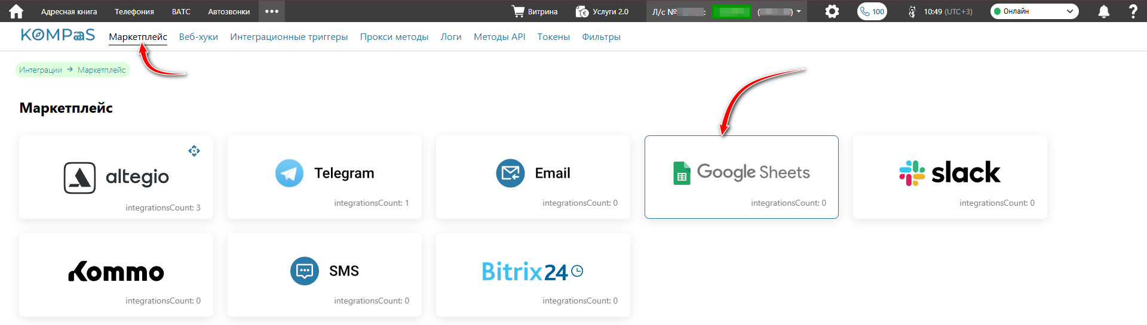Click integrationsCount: 0 on Email card
The width and height of the screenshot is (1147, 325).
pyautogui.click(x=580, y=203)
